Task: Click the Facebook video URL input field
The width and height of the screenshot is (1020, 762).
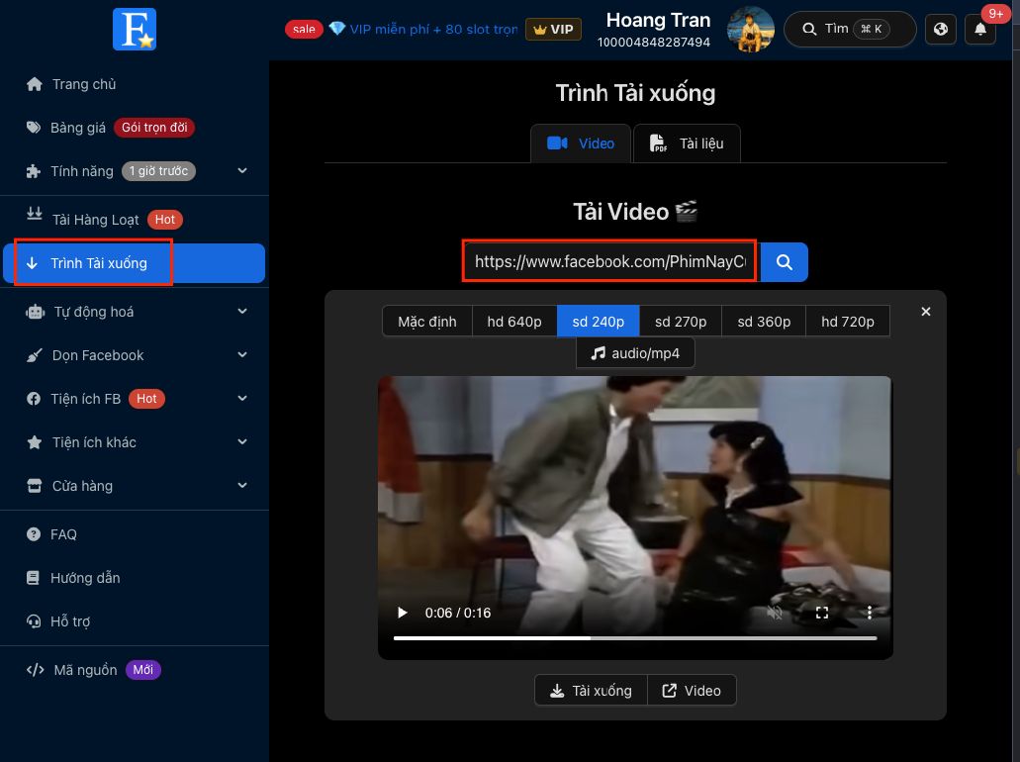Action: pos(609,261)
